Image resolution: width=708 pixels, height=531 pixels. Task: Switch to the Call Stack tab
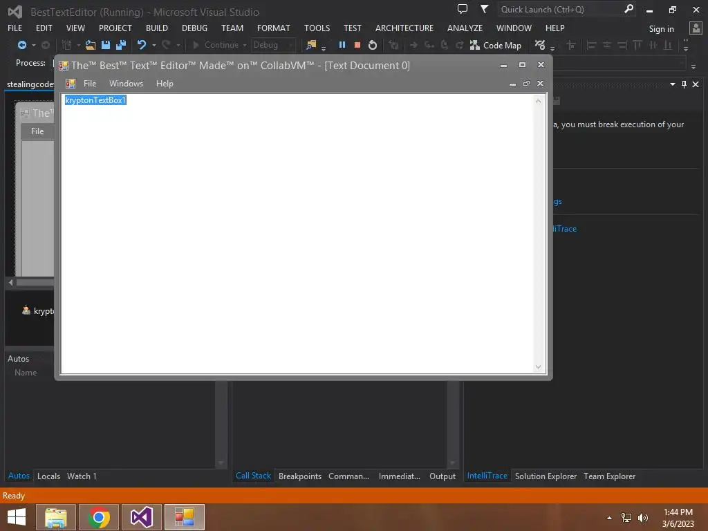[x=253, y=476]
